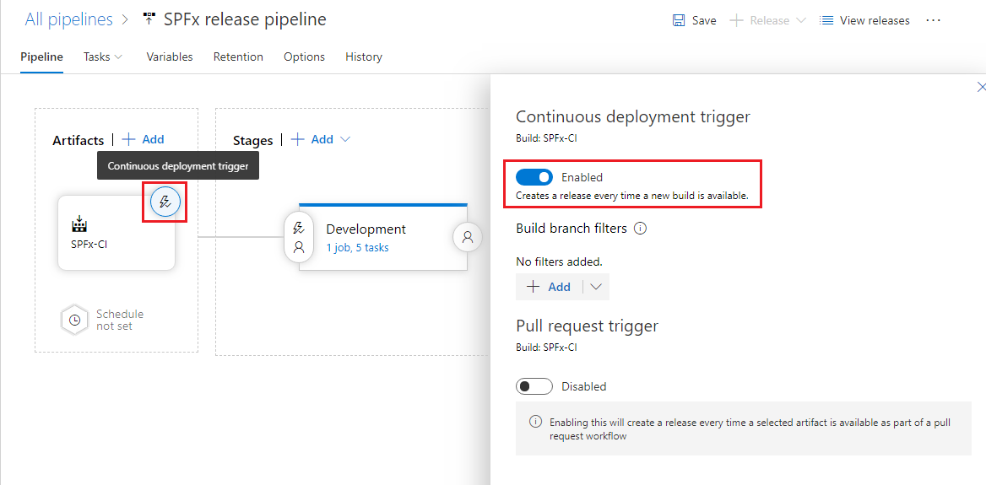Viewport: 986px width, 485px height.
Task: Click the "1 job, 5 tasks" link
Action: [x=357, y=248]
